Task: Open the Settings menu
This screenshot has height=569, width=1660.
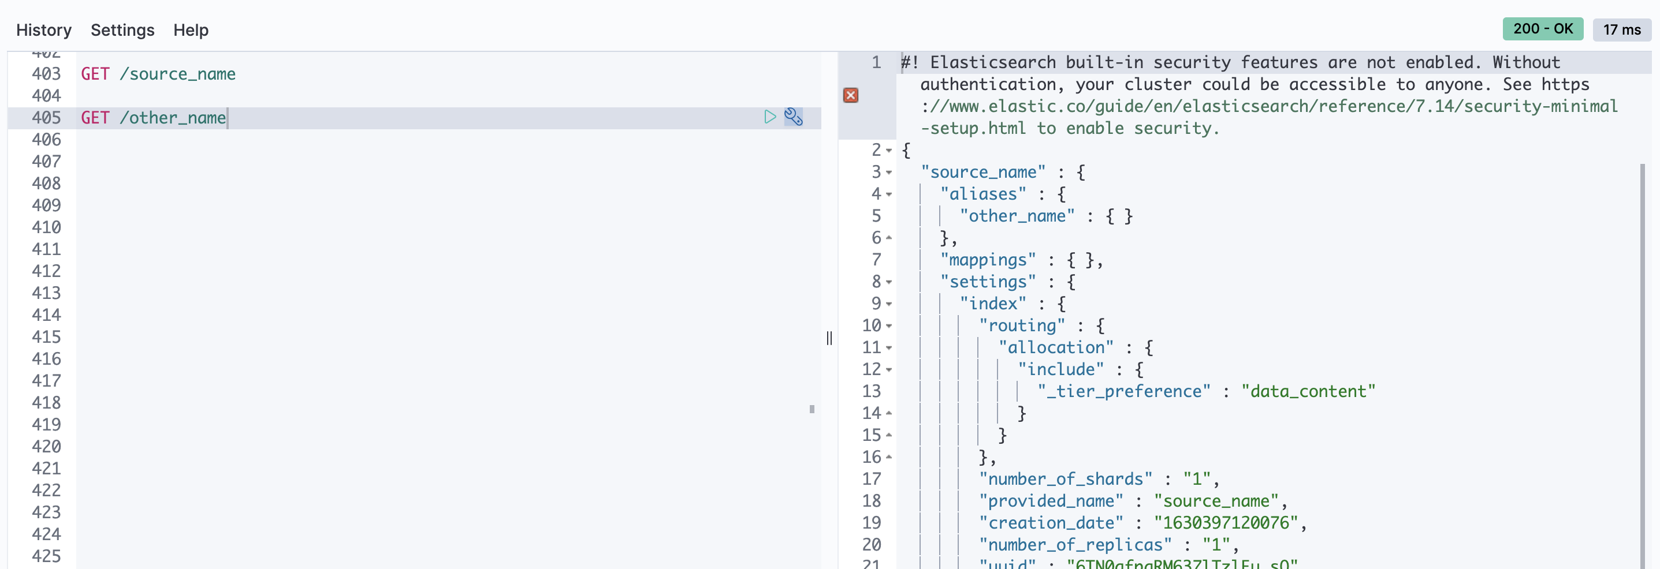Action: [x=122, y=29]
